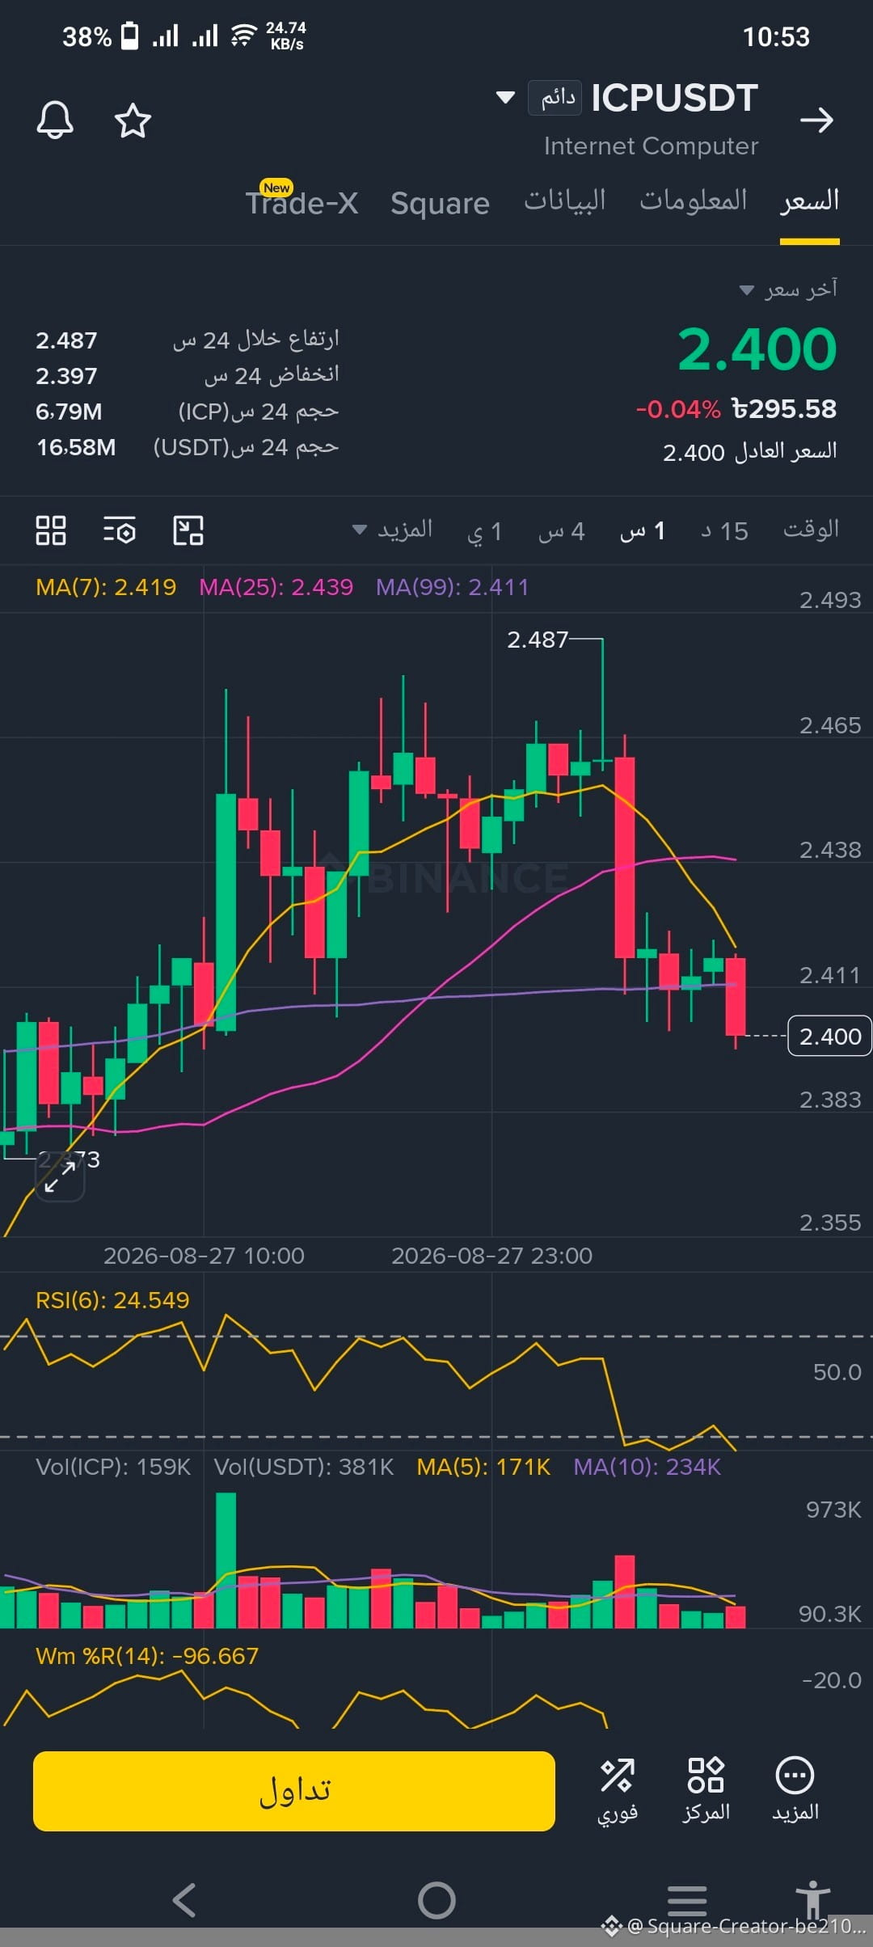This screenshot has height=1947, width=873.
Task: Open the bottom المزيد more icon
Action: click(795, 1790)
